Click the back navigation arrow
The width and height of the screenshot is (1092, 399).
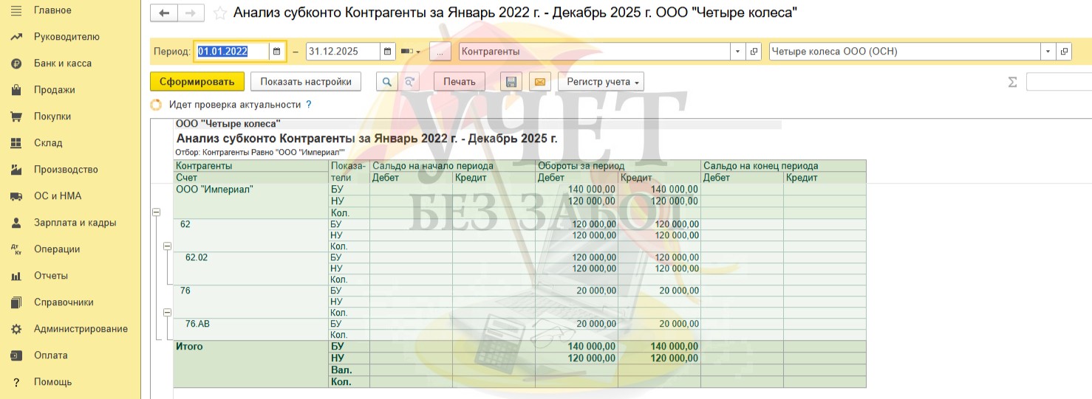164,13
